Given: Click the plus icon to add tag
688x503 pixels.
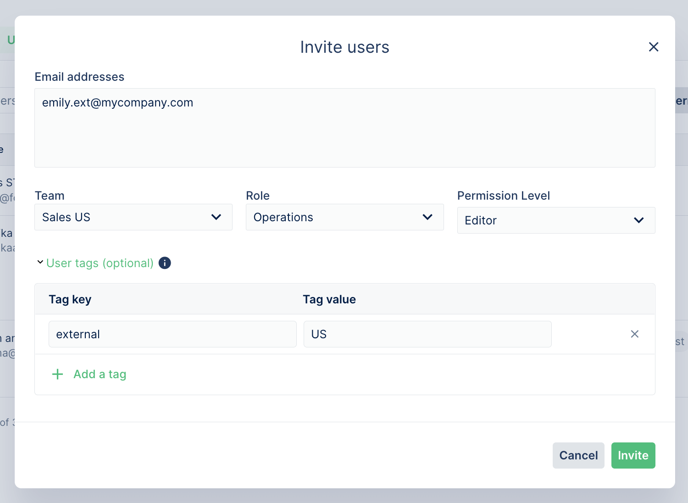Looking at the screenshot, I should coord(58,374).
